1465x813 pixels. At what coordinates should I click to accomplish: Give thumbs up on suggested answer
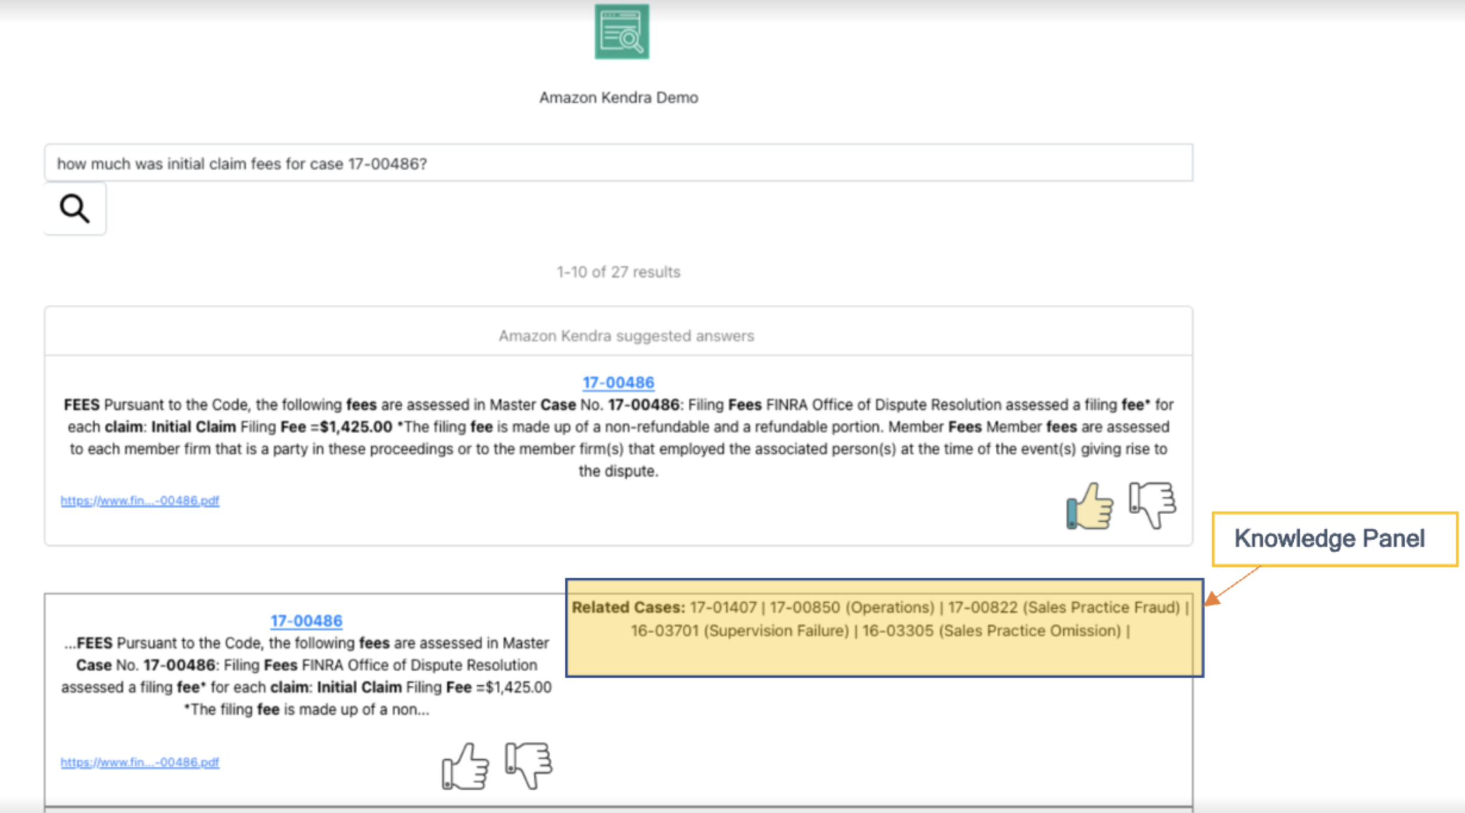point(1089,506)
